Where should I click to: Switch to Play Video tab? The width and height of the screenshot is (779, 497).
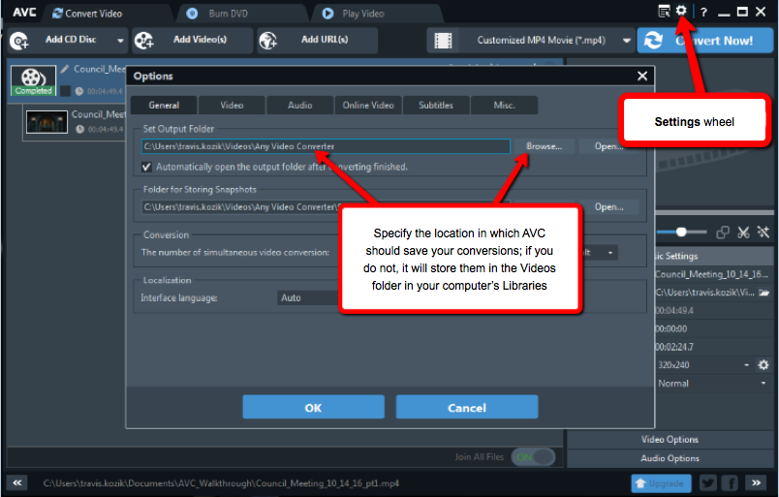point(354,14)
